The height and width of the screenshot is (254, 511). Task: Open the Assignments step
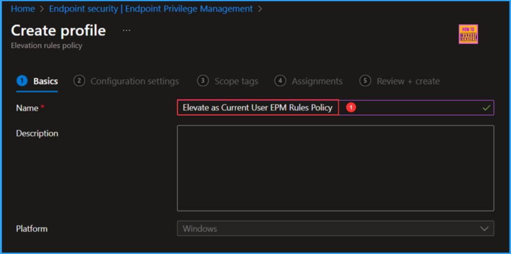pos(308,81)
